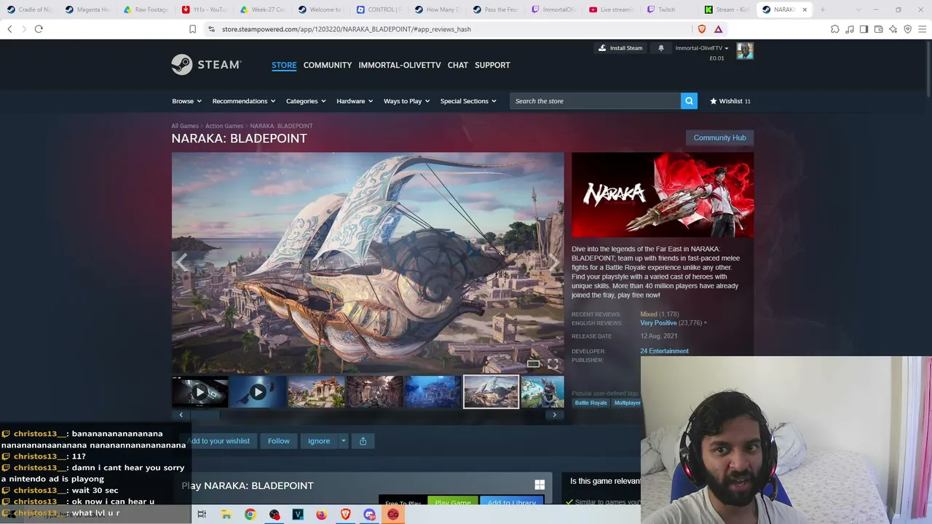Click the Search the store field
The image size is (932, 524).
596,101
